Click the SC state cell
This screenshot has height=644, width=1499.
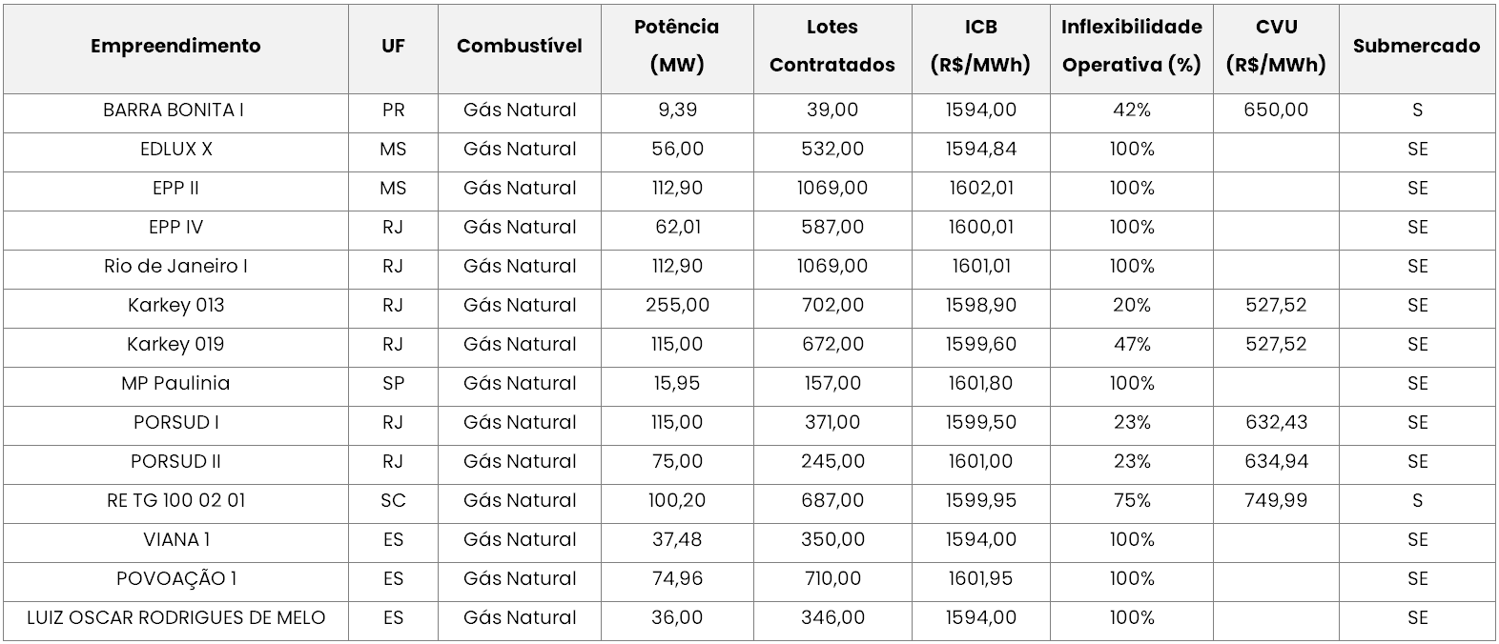coord(393,501)
